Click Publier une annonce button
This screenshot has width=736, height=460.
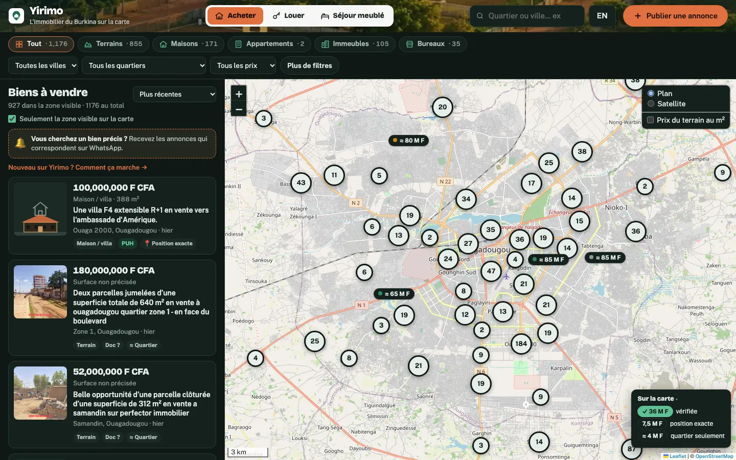tap(675, 16)
